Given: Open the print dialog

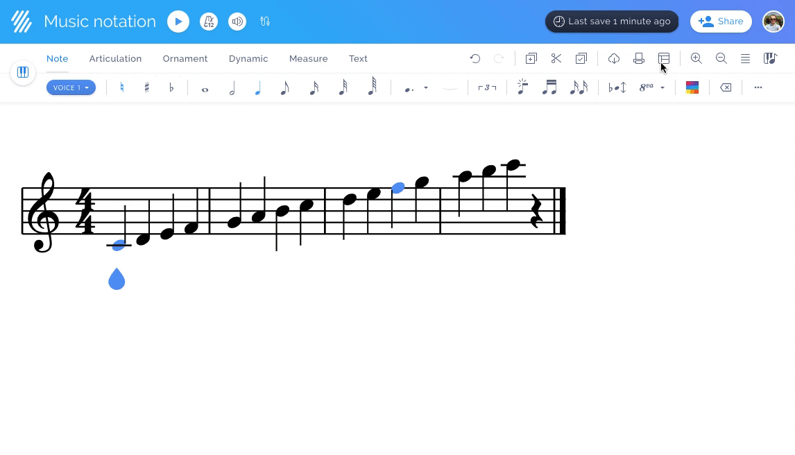Looking at the screenshot, I should [x=638, y=58].
